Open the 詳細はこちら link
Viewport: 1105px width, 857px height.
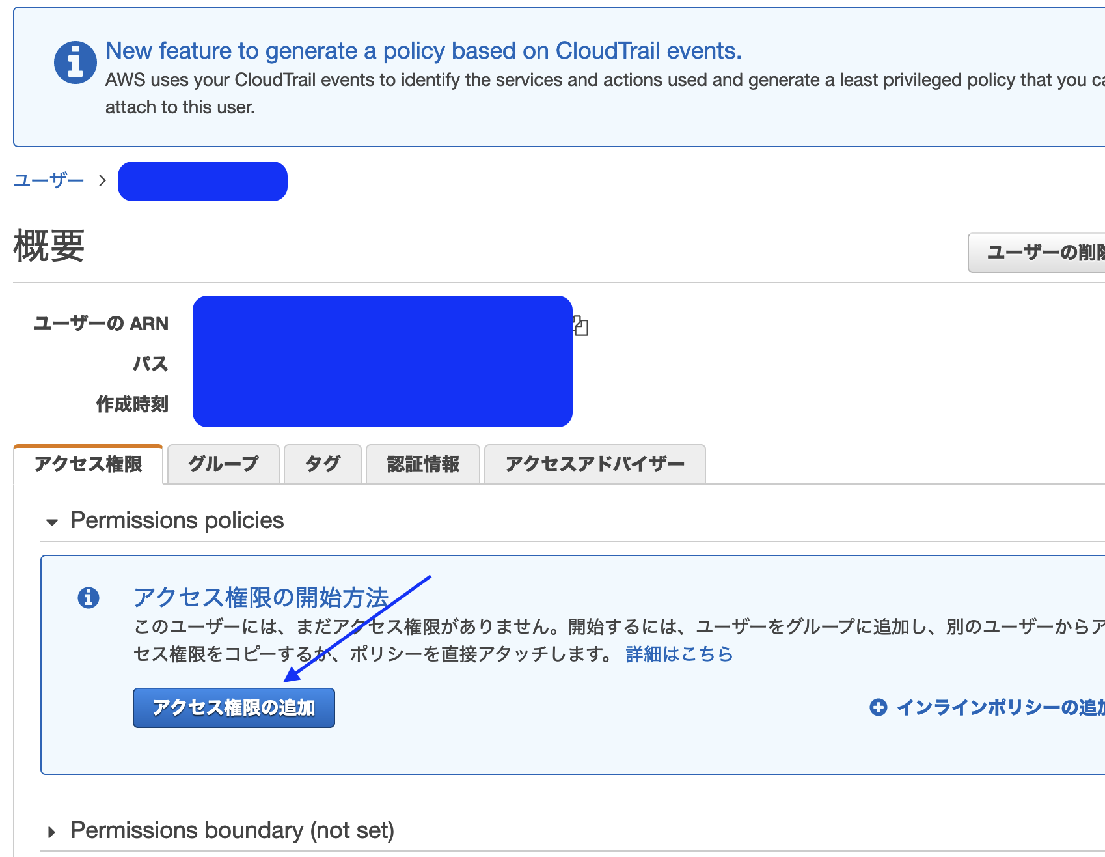point(679,654)
